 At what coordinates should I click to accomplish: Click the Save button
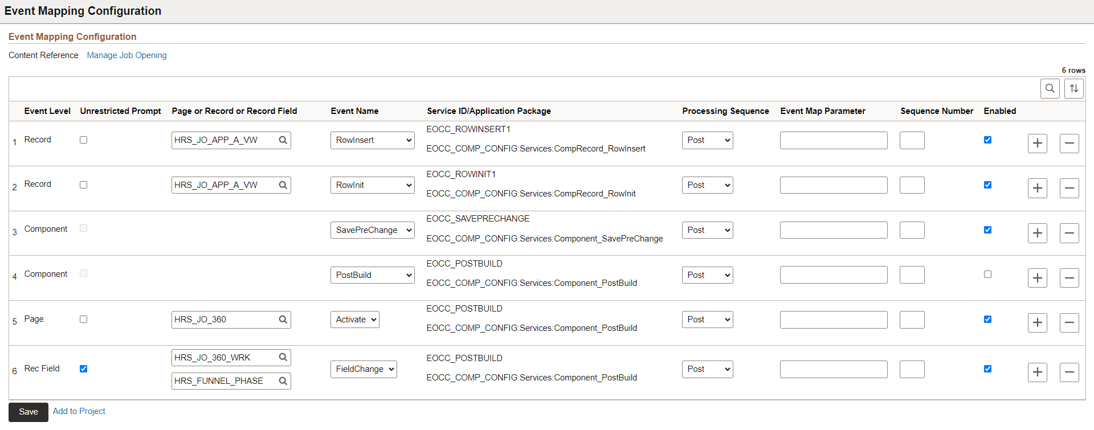[28, 412]
